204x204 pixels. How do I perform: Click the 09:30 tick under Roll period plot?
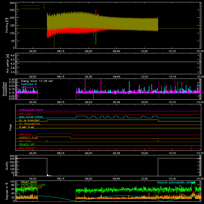coord(88,77)
